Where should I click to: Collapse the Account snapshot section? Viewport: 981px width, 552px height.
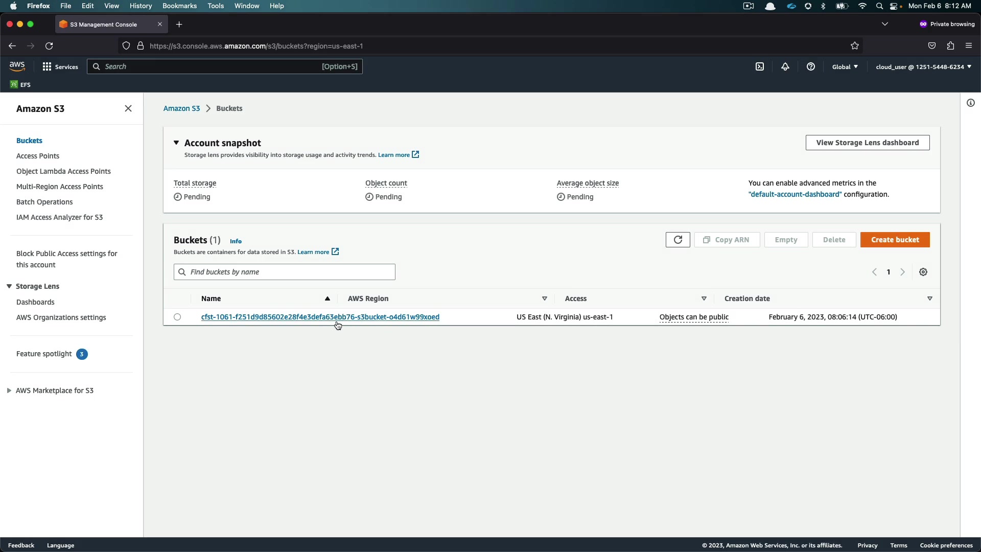point(176,143)
